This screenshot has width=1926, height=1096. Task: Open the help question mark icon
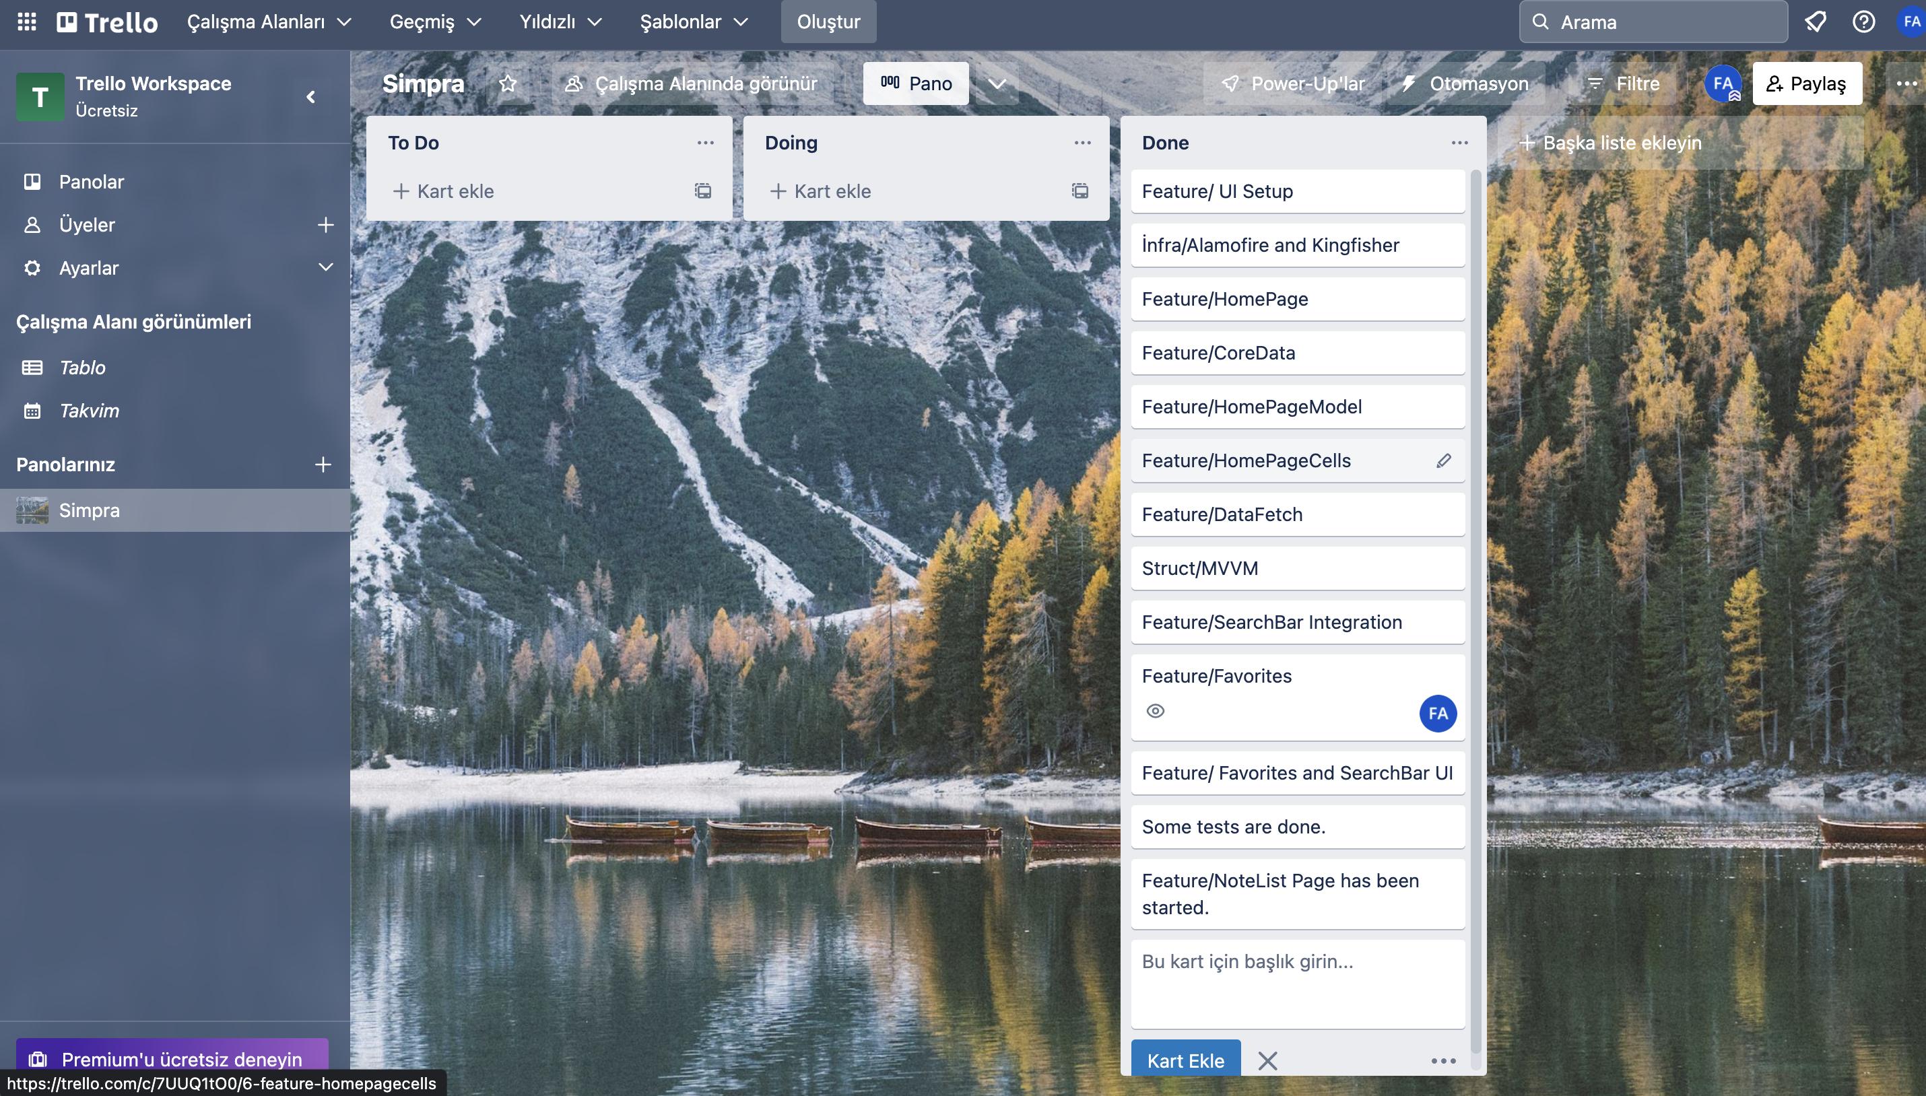(x=1863, y=22)
